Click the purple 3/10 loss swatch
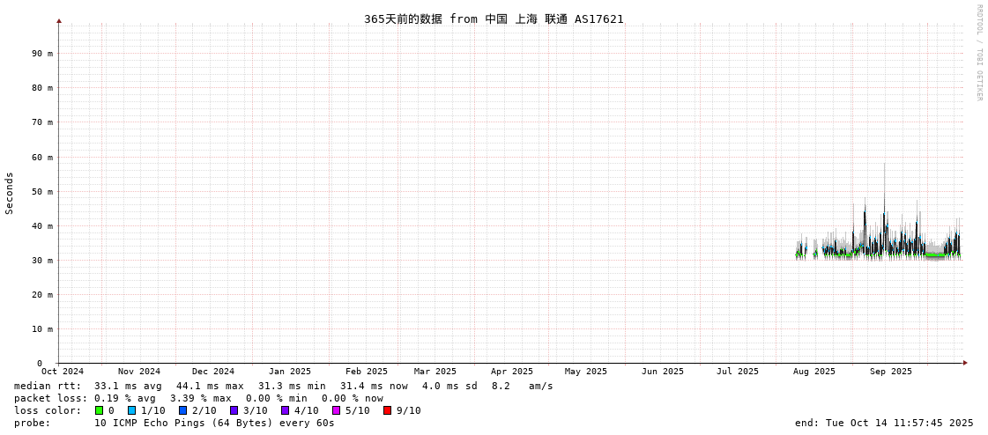988x435 pixels. tap(234, 410)
